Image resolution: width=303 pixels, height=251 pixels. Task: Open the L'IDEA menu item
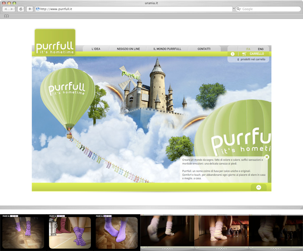click(96, 49)
